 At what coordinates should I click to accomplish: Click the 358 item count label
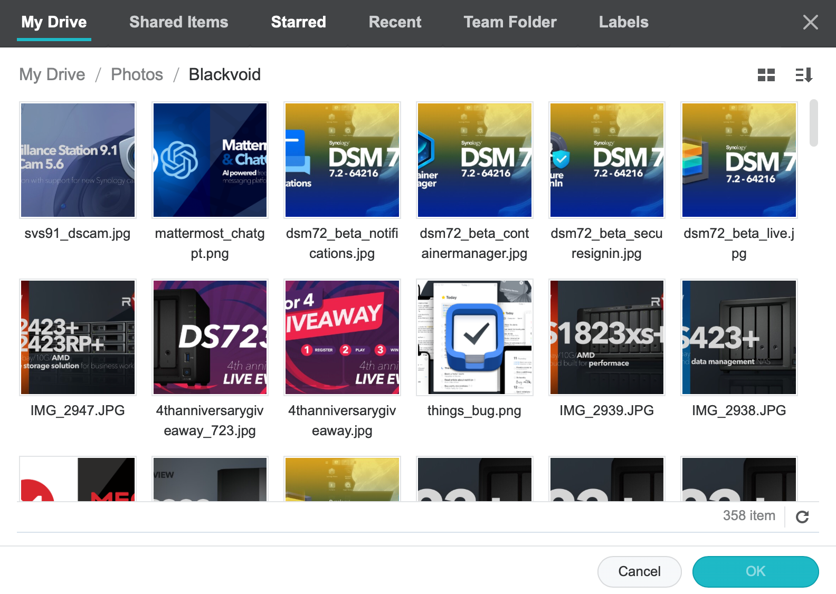pyautogui.click(x=749, y=515)
